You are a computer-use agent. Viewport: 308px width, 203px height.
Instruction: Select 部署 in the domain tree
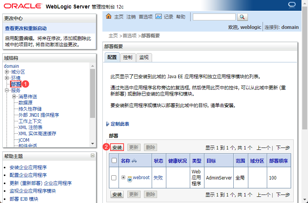point(16,84)
